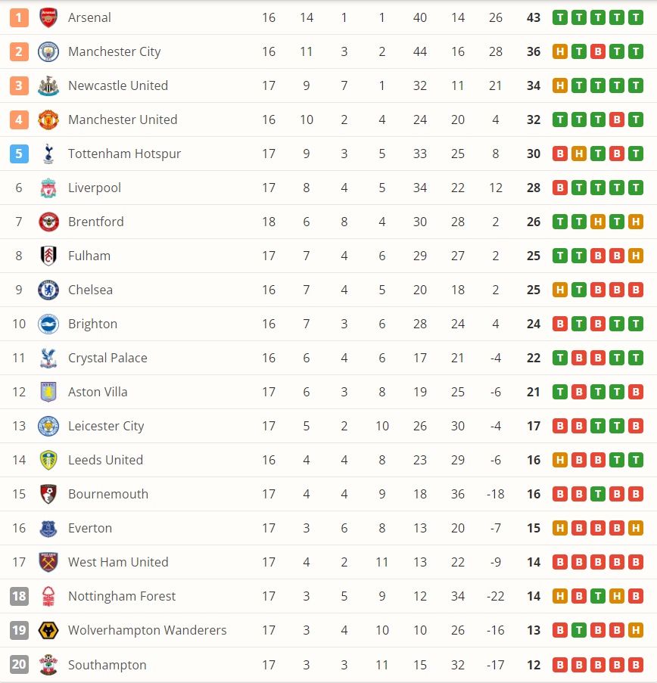Click the Manchester City club crest
657x683 pixels.
click(x=48, y=51)
